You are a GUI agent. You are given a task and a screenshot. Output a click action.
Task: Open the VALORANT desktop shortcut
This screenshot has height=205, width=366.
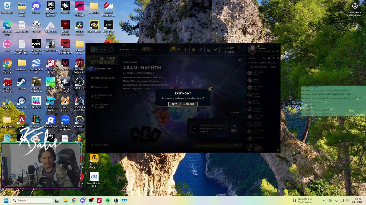[x=65, y=65]
